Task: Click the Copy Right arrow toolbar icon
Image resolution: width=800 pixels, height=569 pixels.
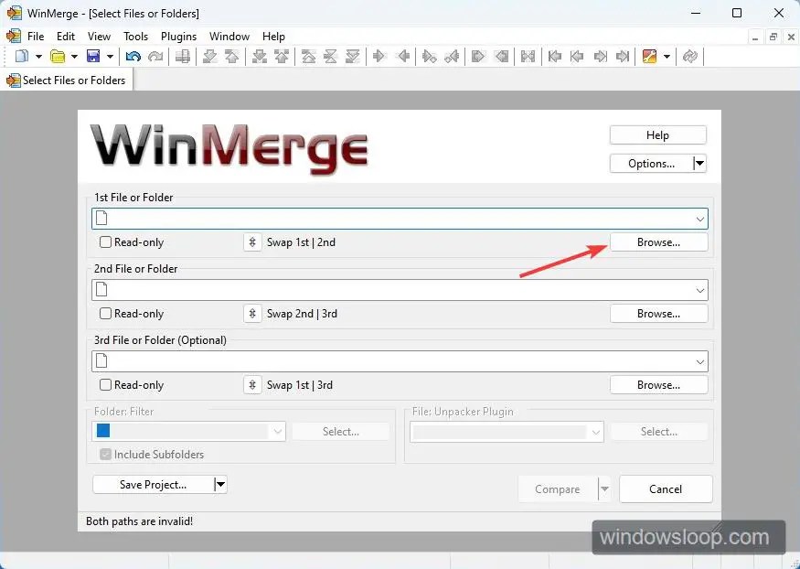Action: 379,56
